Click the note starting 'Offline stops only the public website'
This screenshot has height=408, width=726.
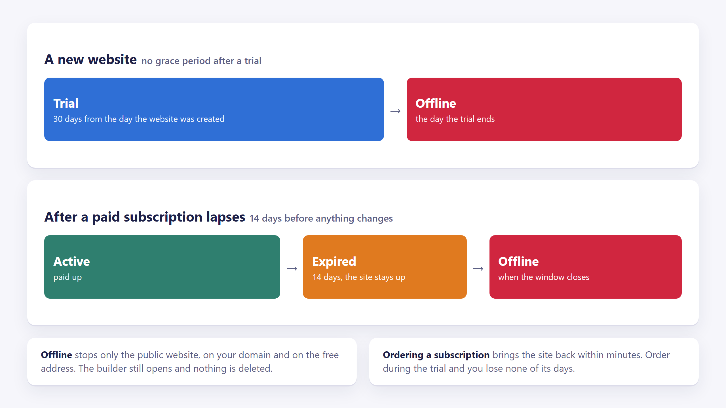[x=192, y=362]
